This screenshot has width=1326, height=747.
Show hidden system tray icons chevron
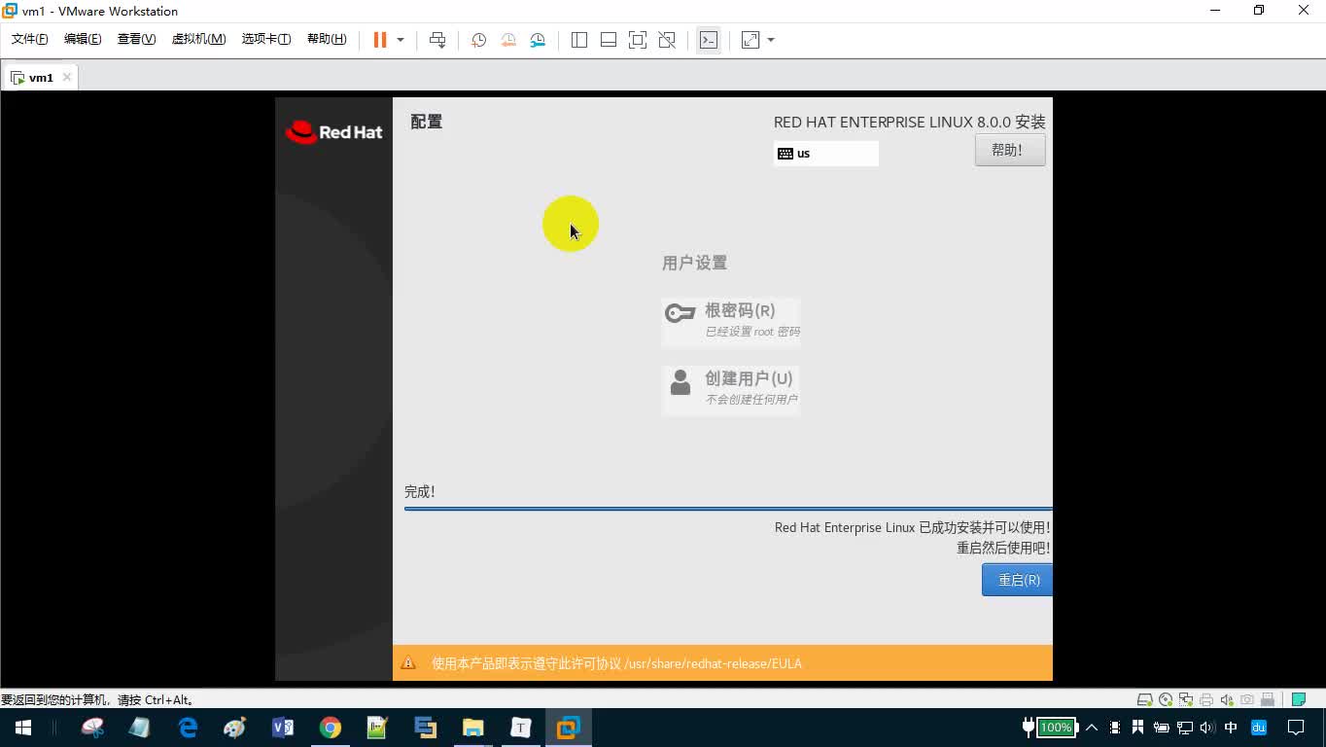coord(1091,728)
